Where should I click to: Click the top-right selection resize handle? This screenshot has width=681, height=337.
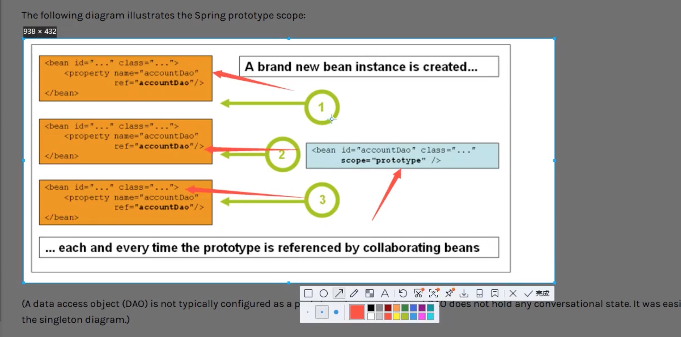point(554,39)
